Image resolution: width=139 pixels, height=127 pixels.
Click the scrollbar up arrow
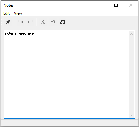click(132, 34)
